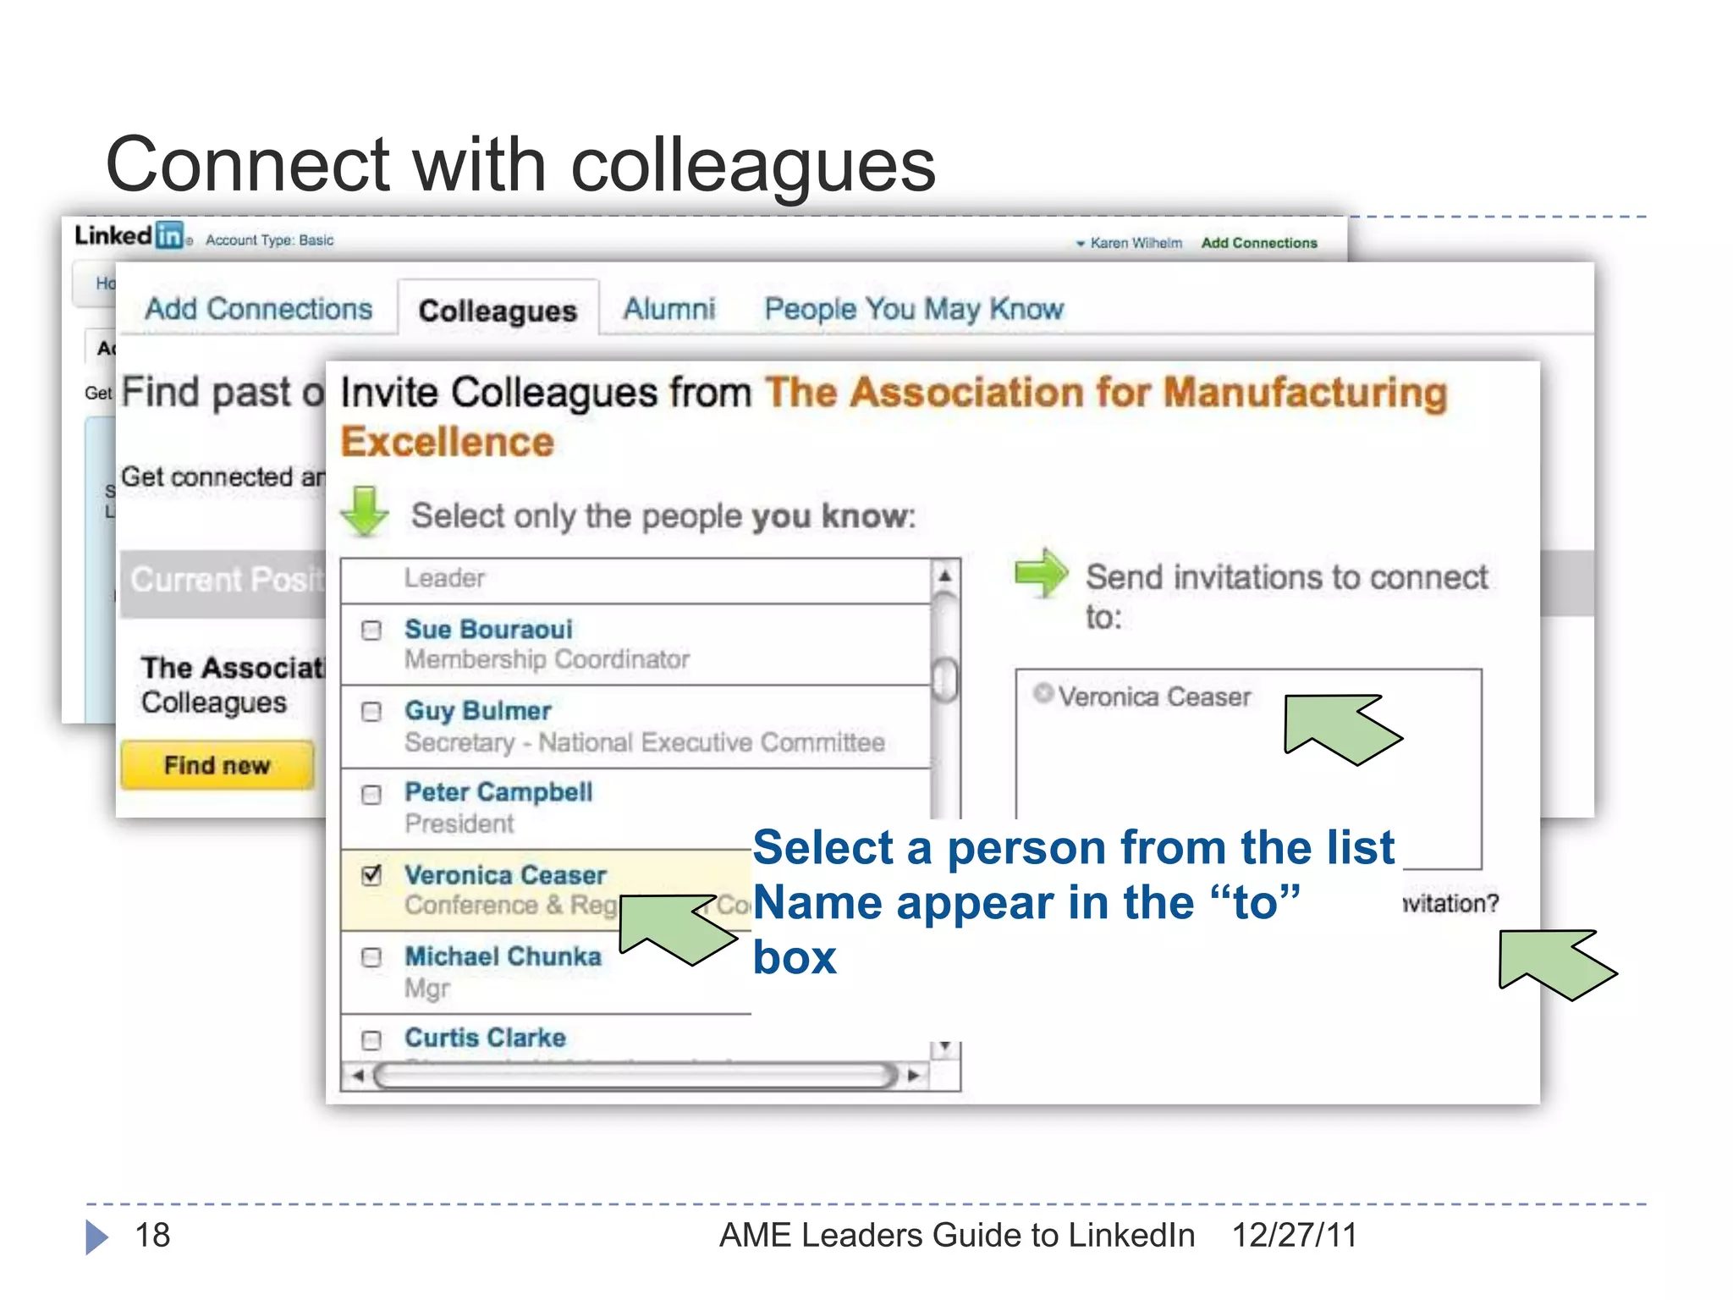Check the Michael Chunka checkbox
1733x1300 pixels.
(371, 957)
